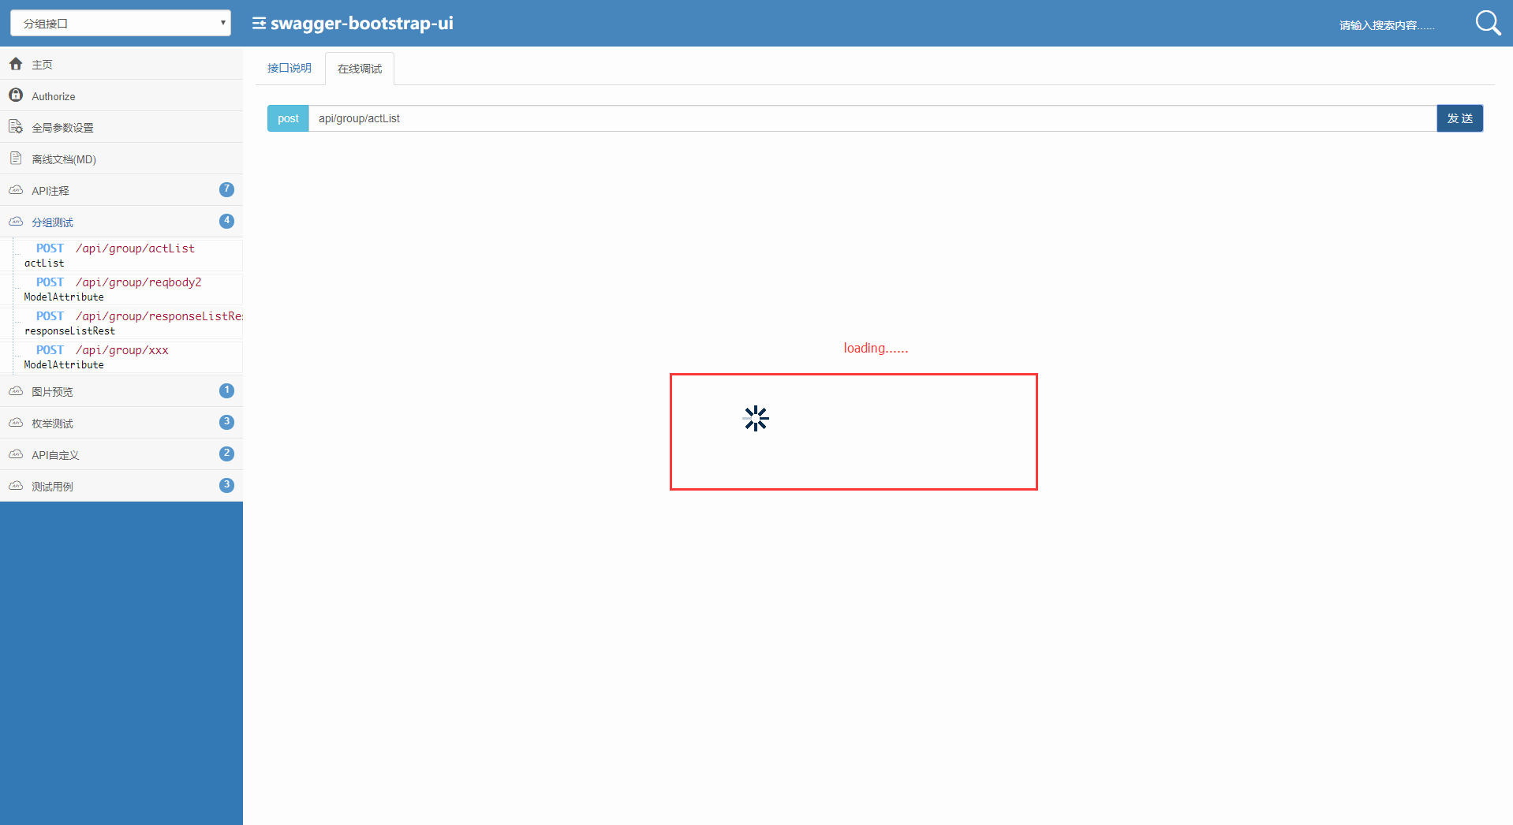Switch to the 接口说明 tab
Viewport: 1513px width, 825px height.
tap(289, 68)
